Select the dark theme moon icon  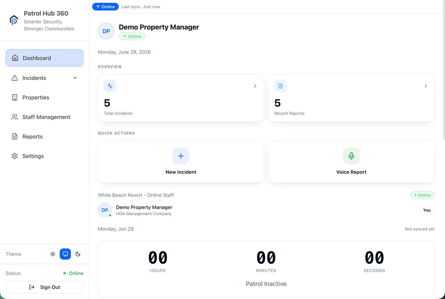78,254
